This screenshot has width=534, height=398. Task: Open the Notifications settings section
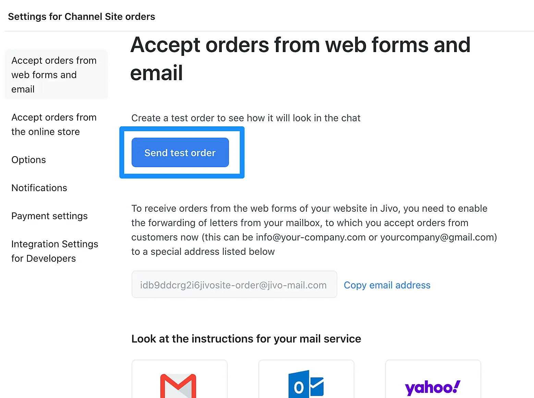tap(39, 188)
